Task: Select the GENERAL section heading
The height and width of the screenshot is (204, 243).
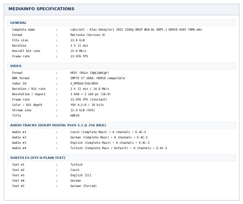Action: click(18, 23)
